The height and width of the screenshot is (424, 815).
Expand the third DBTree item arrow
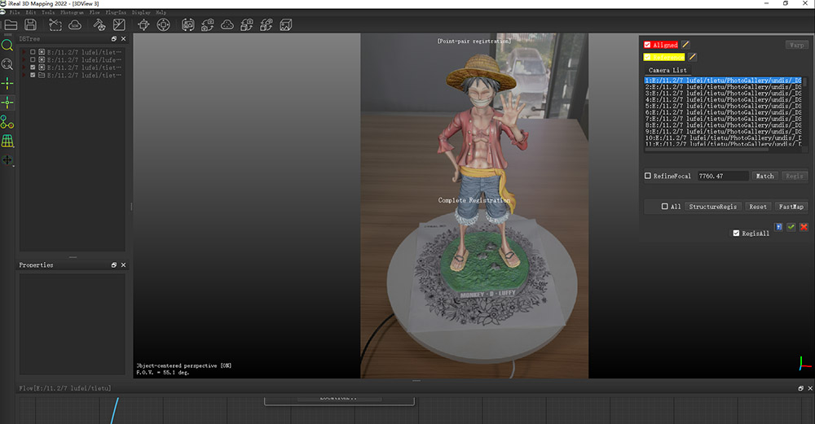tap(24, 68)
